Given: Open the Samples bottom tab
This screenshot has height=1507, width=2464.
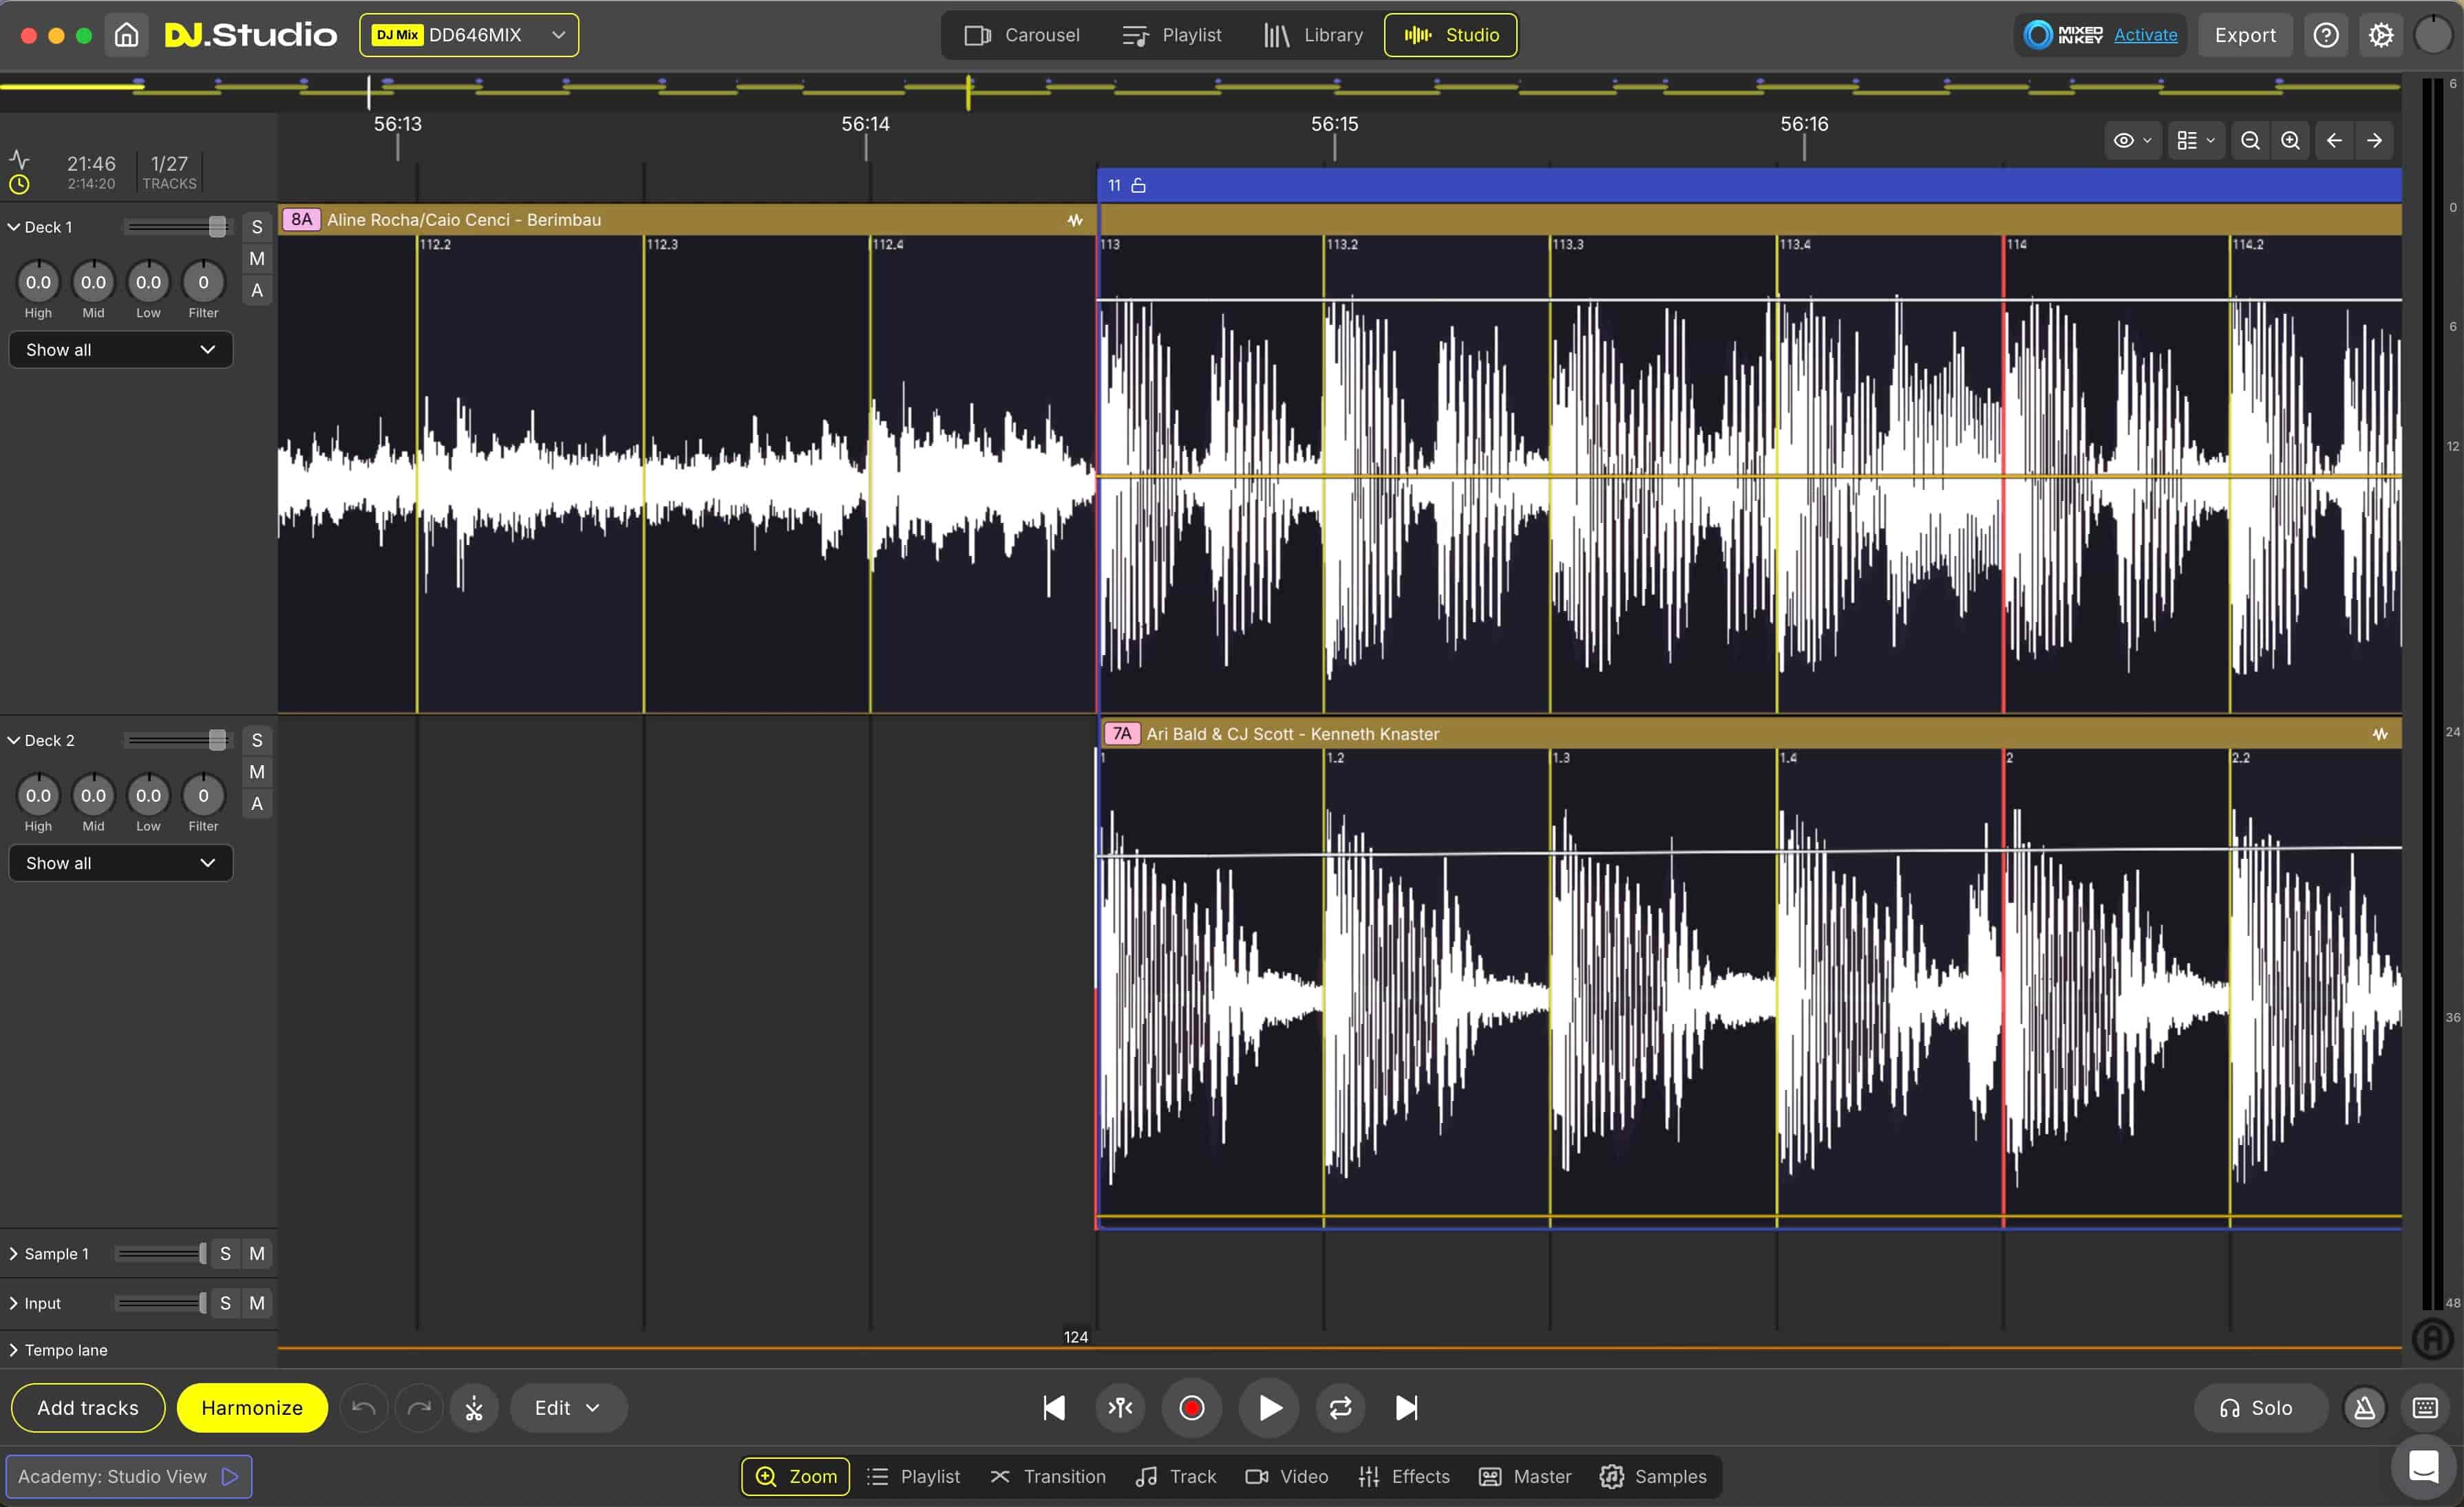Looking at the screenshot, I should [1653, 1476].
